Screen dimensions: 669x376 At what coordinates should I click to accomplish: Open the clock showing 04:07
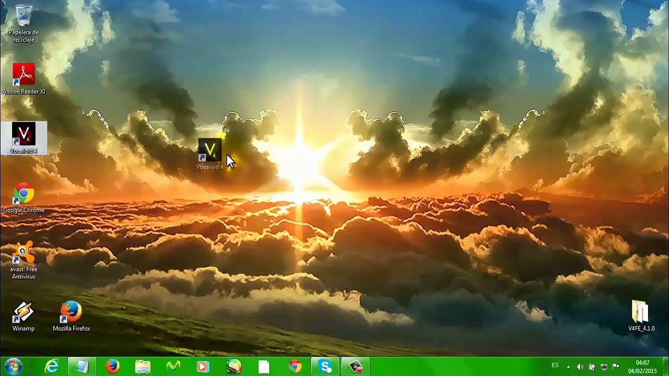pos(642,367)
